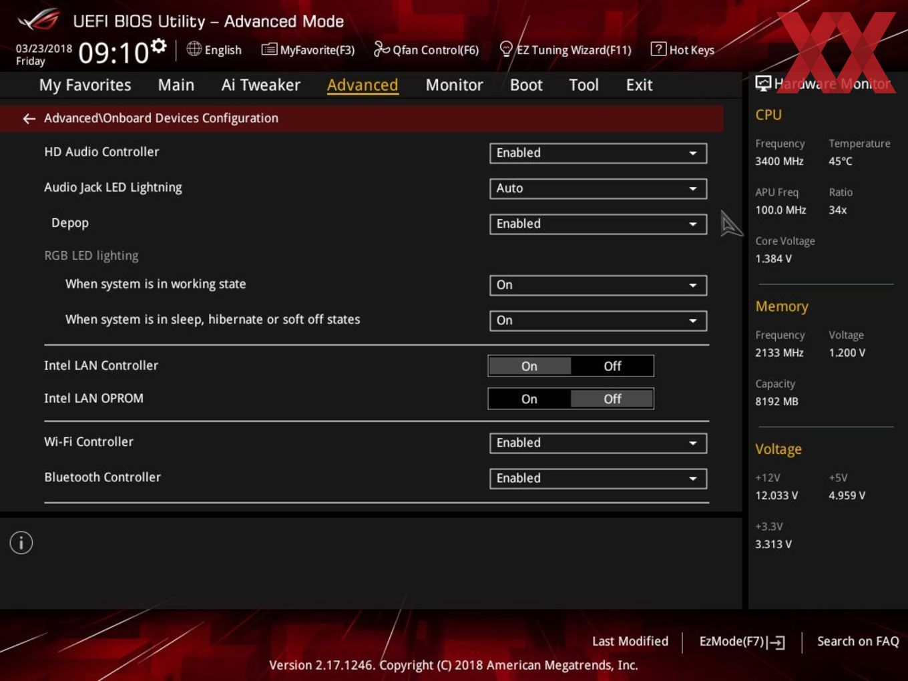Click the EZ Tuning Wizard bulb icon

(x=506, y=49)
